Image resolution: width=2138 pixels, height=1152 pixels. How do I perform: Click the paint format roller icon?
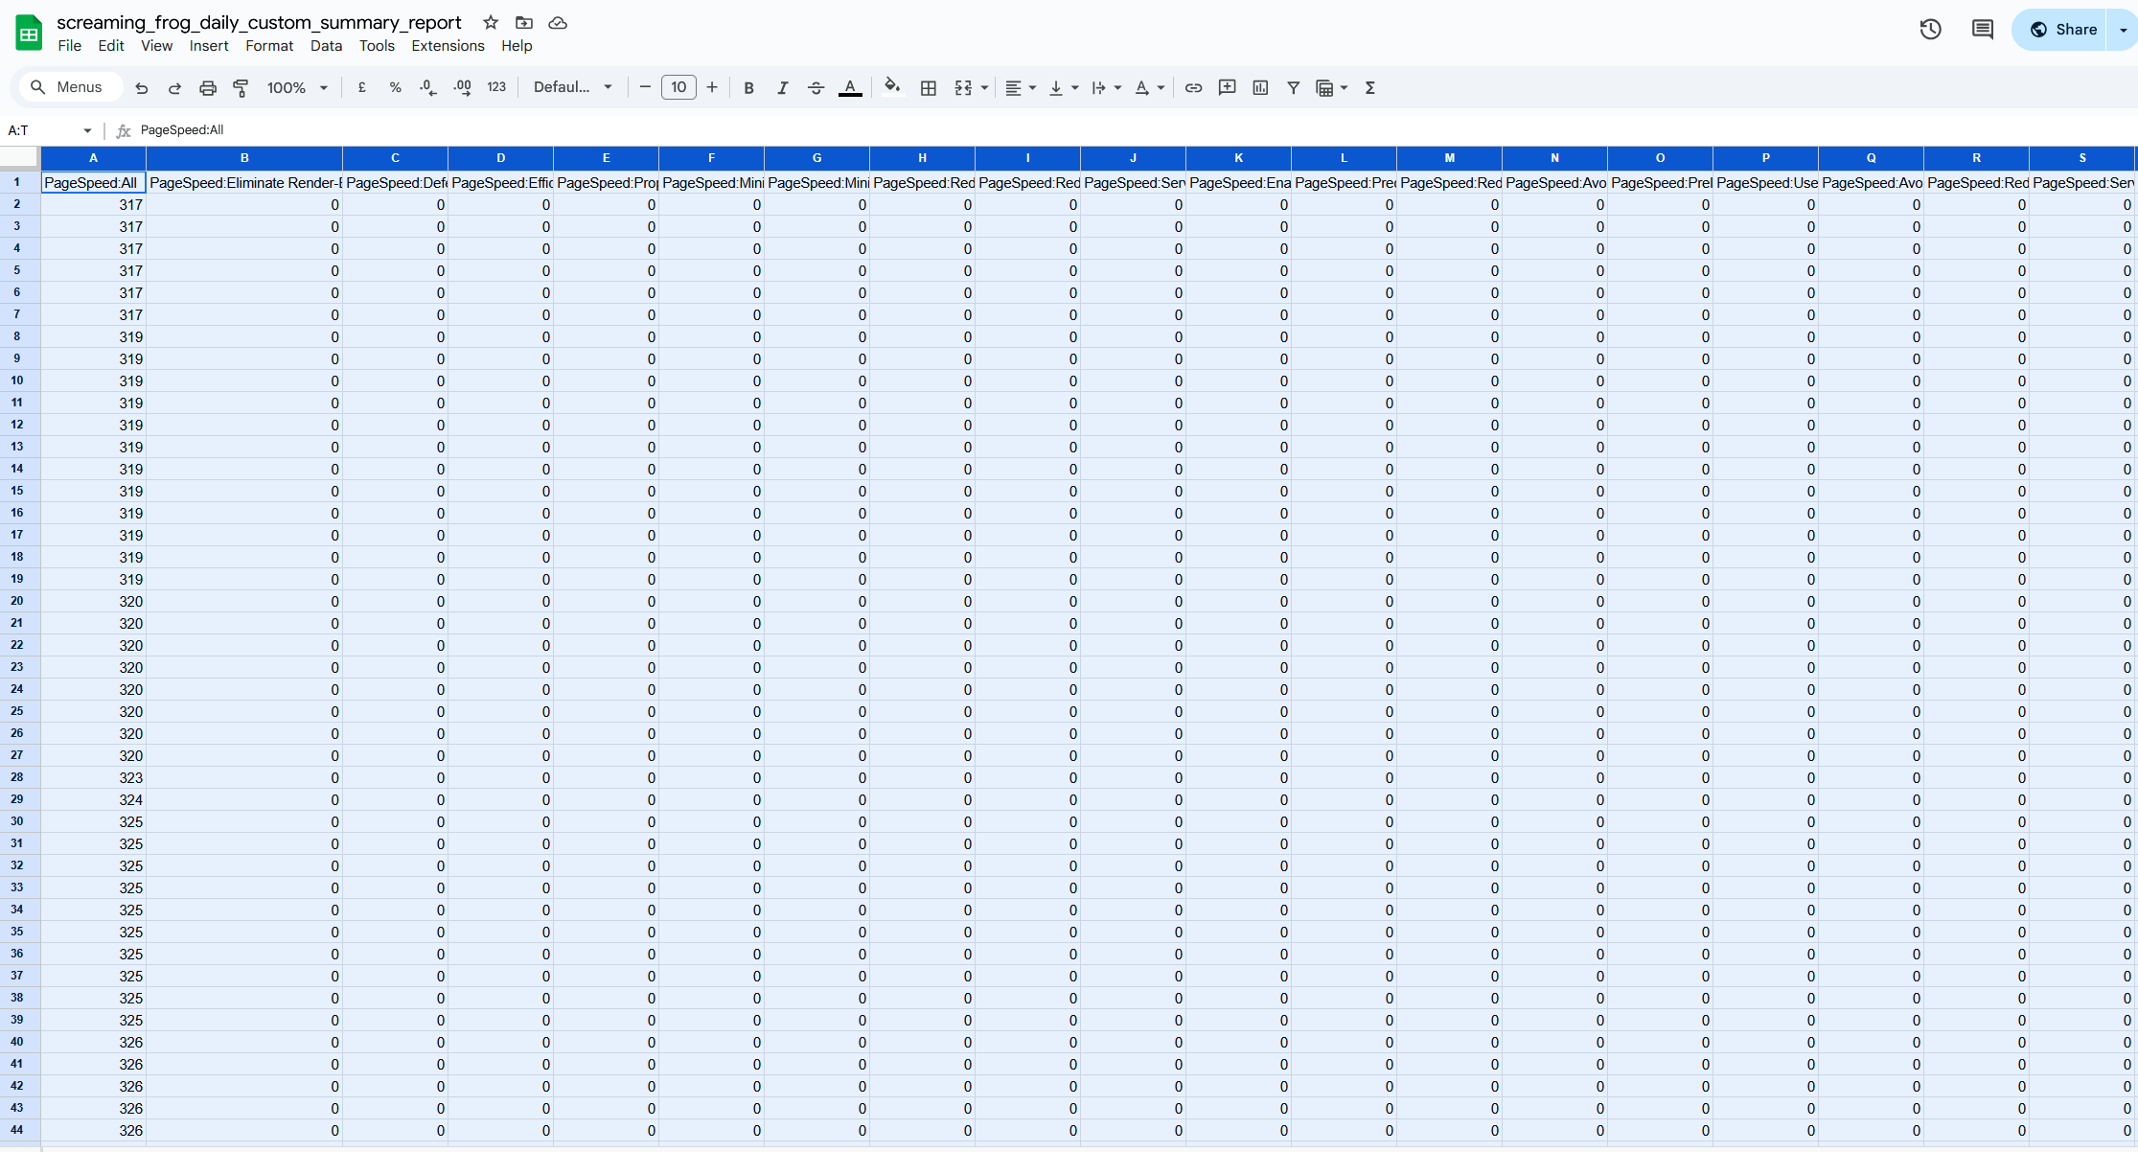[x=241, y=88]
